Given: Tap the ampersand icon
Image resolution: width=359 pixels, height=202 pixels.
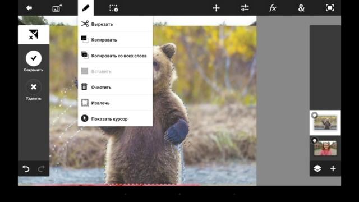Looking at the screenshot, I should pyautogui.click(x=301, y=8).
